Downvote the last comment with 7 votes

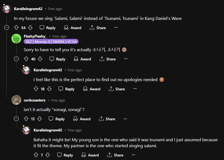pyautogui.click(x=48, y=155)
